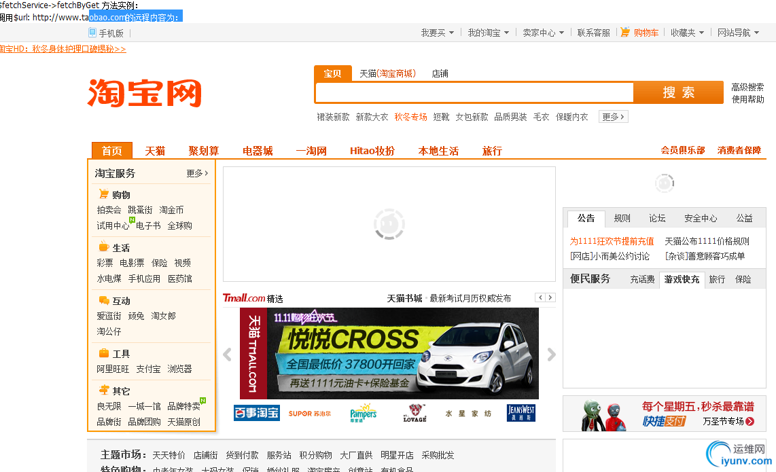Open the 快捷支付 zombie promo banner
The width and height of the screenshot is (776, 472).
(664, 414)
